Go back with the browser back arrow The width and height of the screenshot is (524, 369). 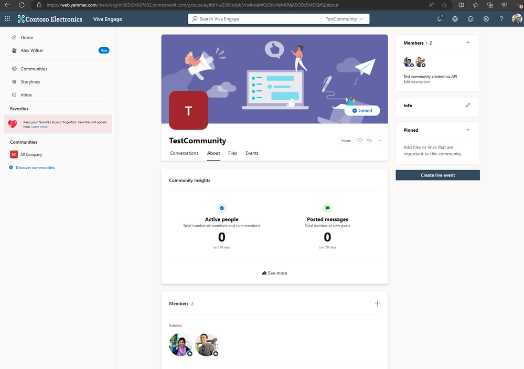[x=7, y=5]
